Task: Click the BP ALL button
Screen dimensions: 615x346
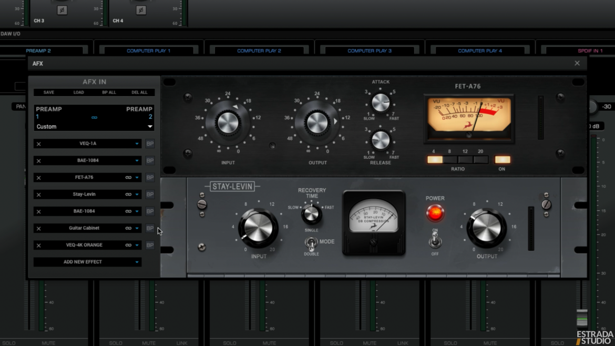Action: click(x=109, y=92)
